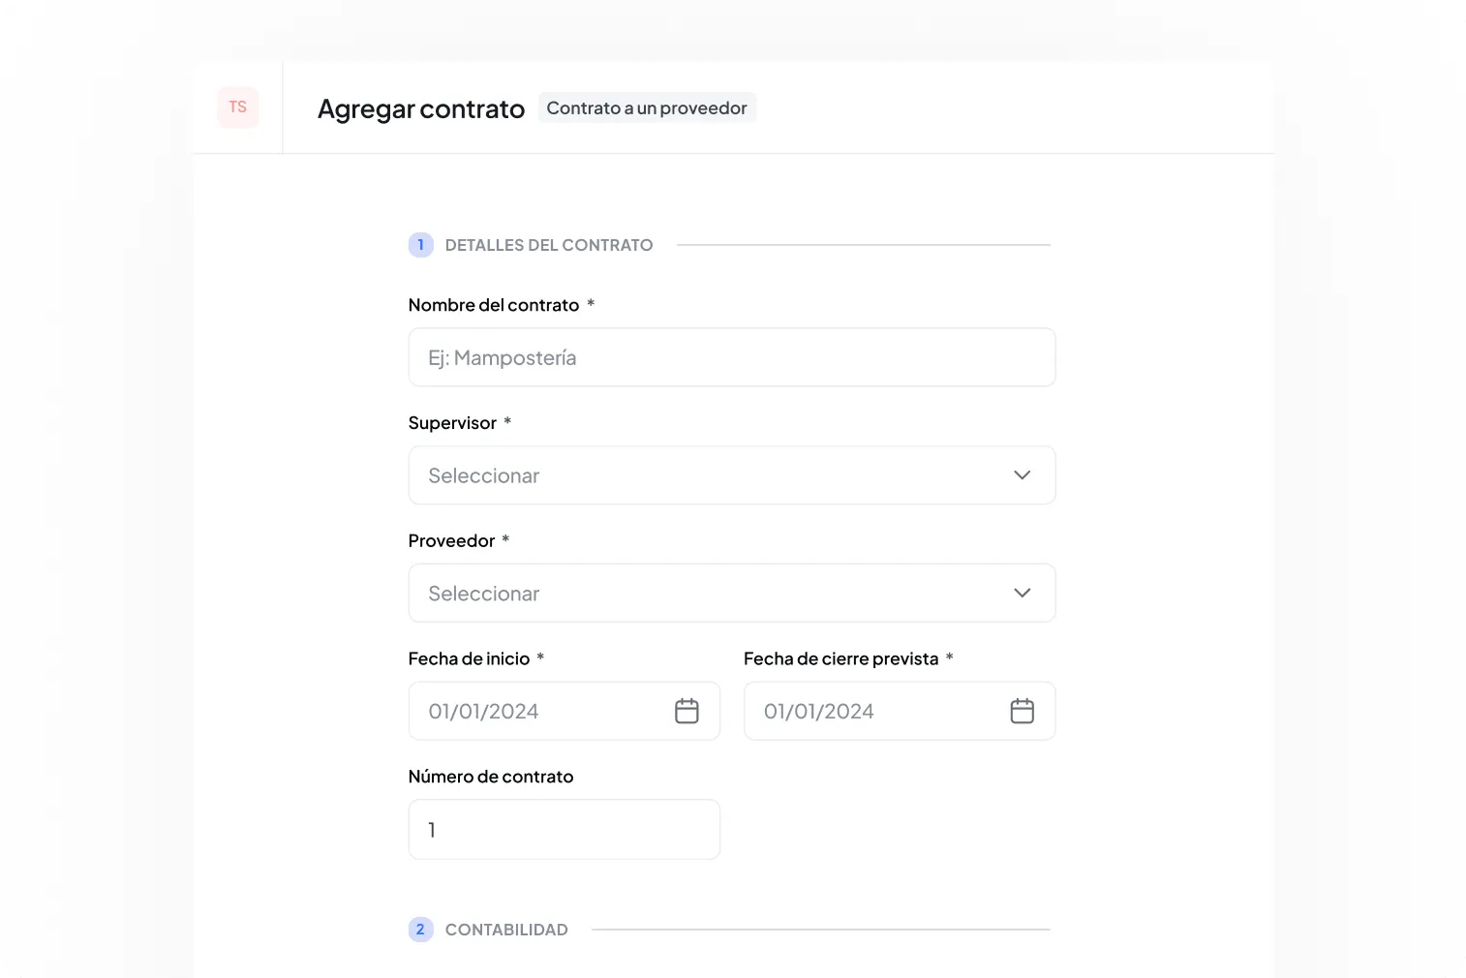This screenshot has height=978, width=1466.
Task: Select the Número de contrato field showing 1
Action: pyautogui.click(x=564, y=829)
